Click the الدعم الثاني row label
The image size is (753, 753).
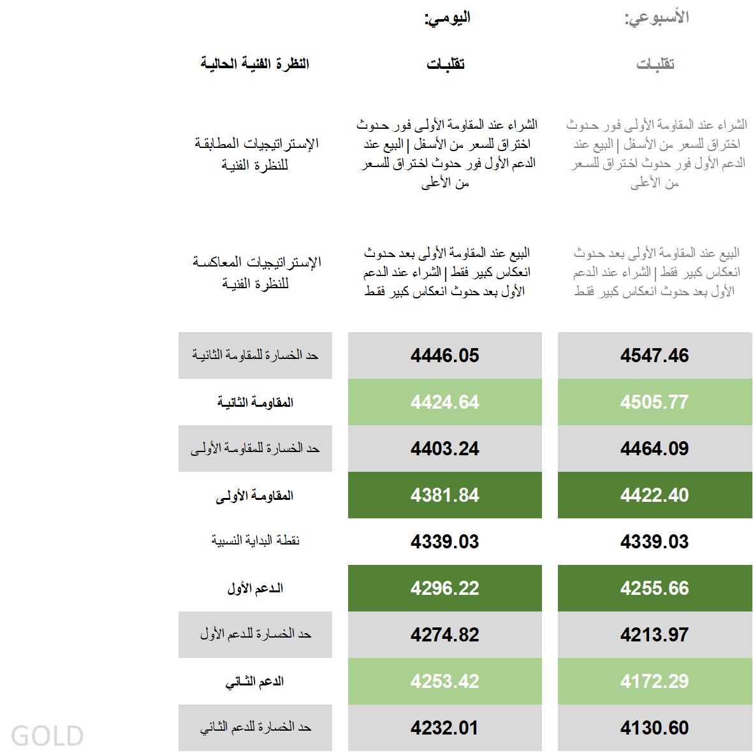[x=255, y=682]
